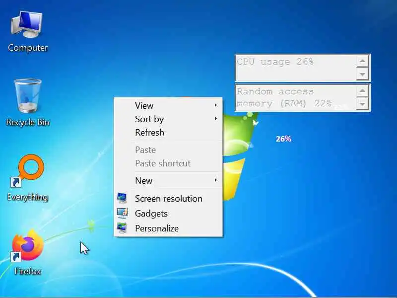Expand the View submenu
The image size is (397, 298).
coord(168,105)
